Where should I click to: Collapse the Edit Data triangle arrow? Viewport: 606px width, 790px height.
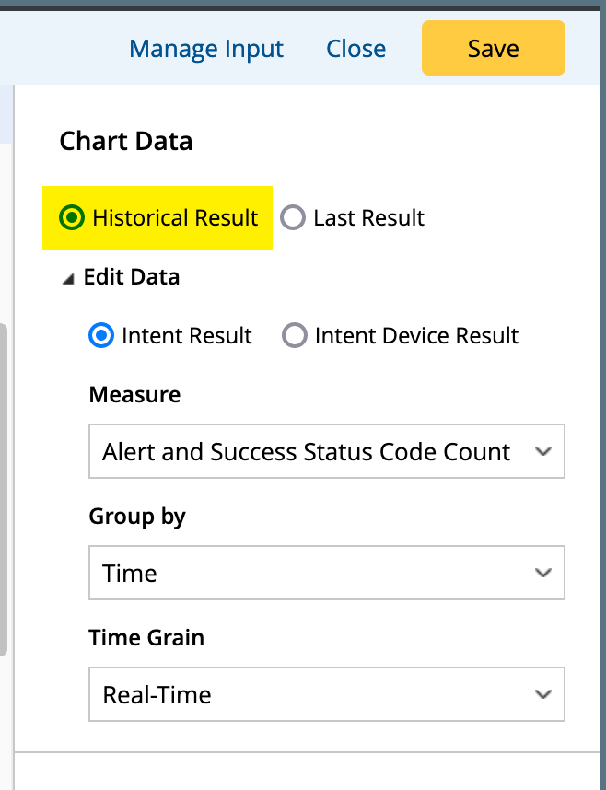(68, 279)
